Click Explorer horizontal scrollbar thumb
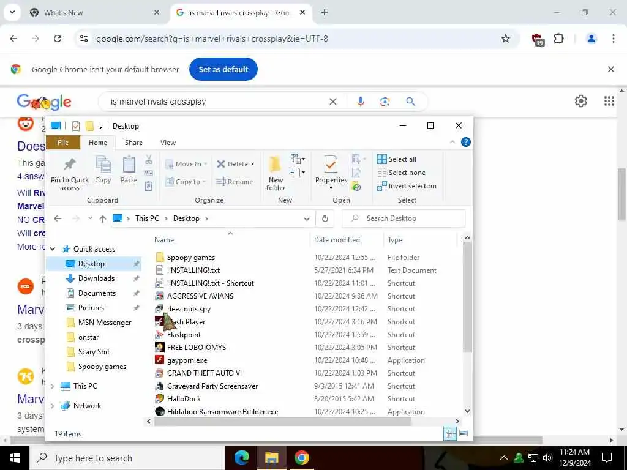627x470 pixels. 283,421
